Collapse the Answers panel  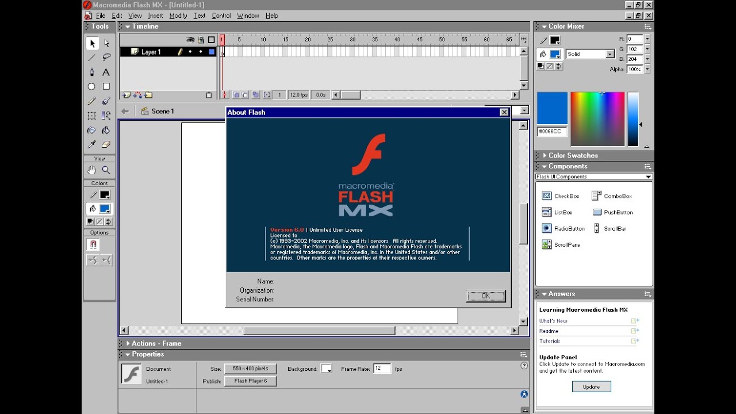point(545,294)
